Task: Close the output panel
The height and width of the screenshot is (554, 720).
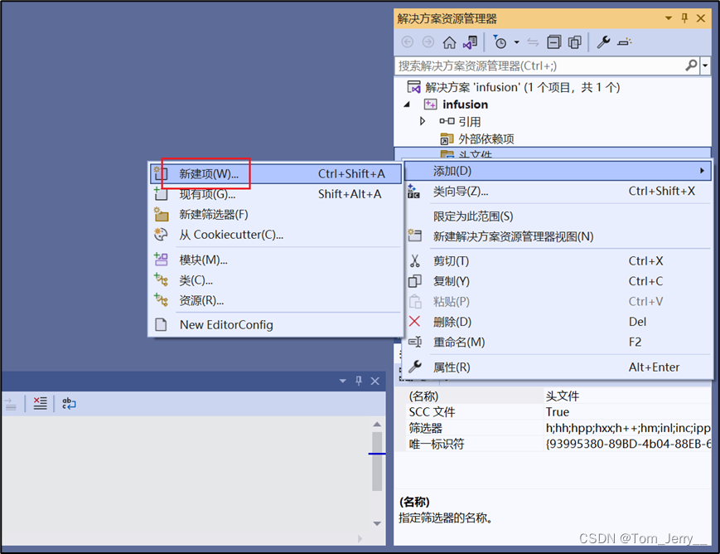Action: [374, 381]
